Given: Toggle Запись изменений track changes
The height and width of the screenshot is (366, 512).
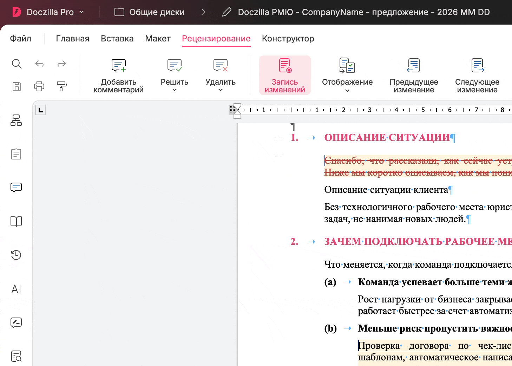Looking at the screenshot, I should pyautogui.click(x=285, y=75).
